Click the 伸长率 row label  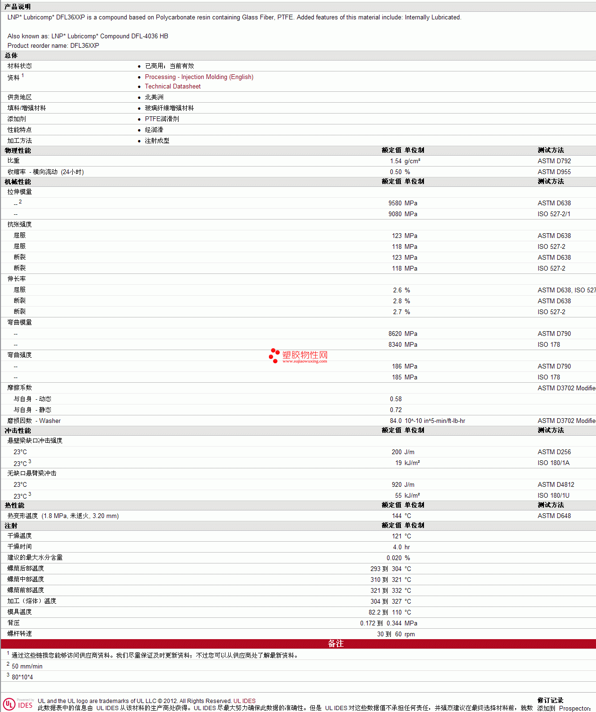point(17,279)
